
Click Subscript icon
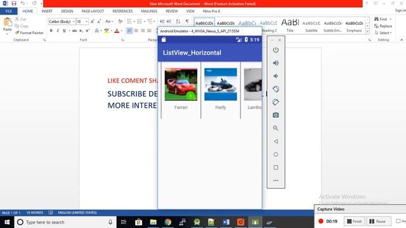pos(81,31)
